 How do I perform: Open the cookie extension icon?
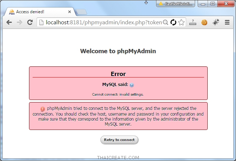204,22
